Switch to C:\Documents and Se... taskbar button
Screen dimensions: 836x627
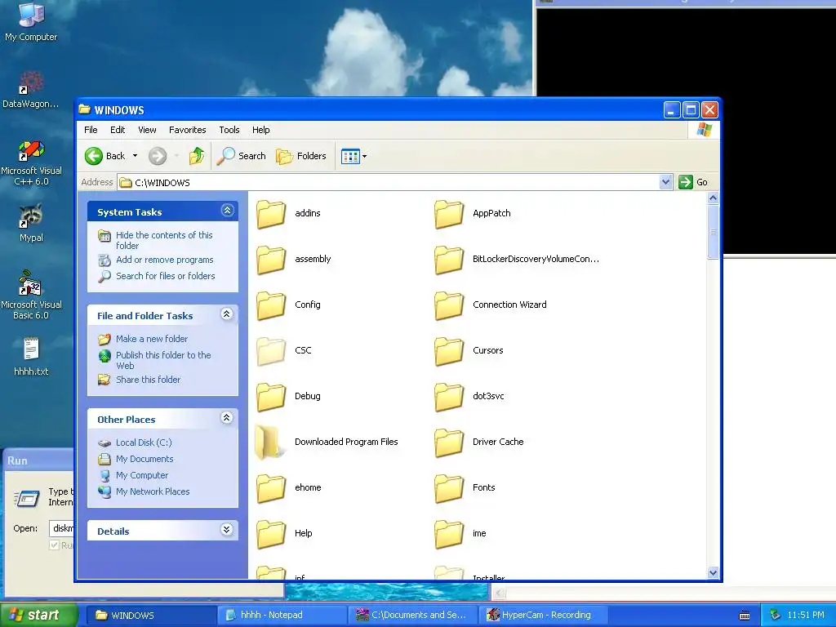[x=412, y=615]
